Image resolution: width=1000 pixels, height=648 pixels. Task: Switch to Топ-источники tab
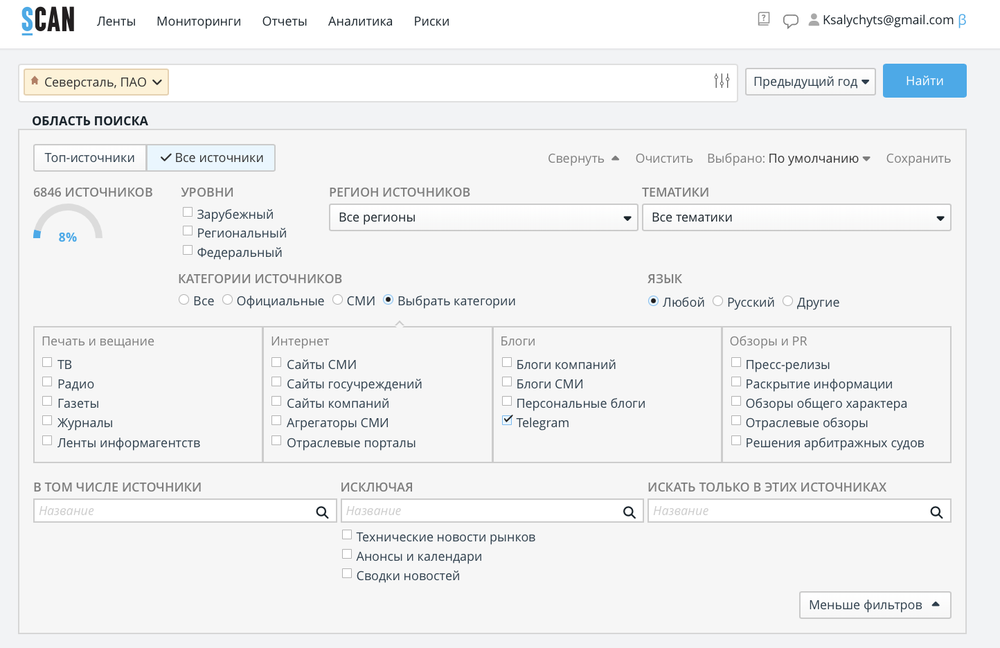[90, 158]
